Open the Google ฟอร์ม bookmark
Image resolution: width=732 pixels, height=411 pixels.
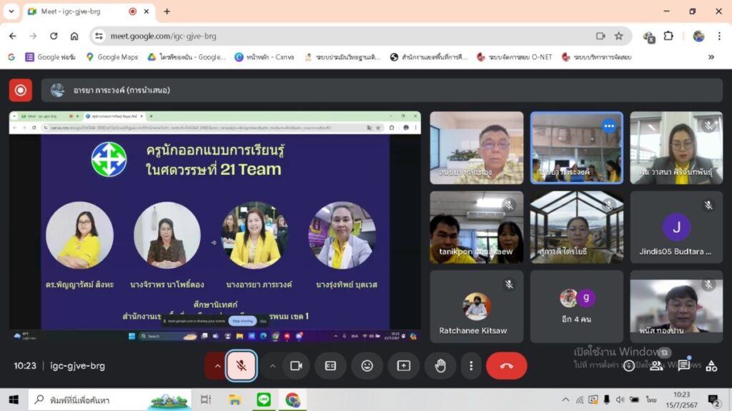[x=51, y=57]
